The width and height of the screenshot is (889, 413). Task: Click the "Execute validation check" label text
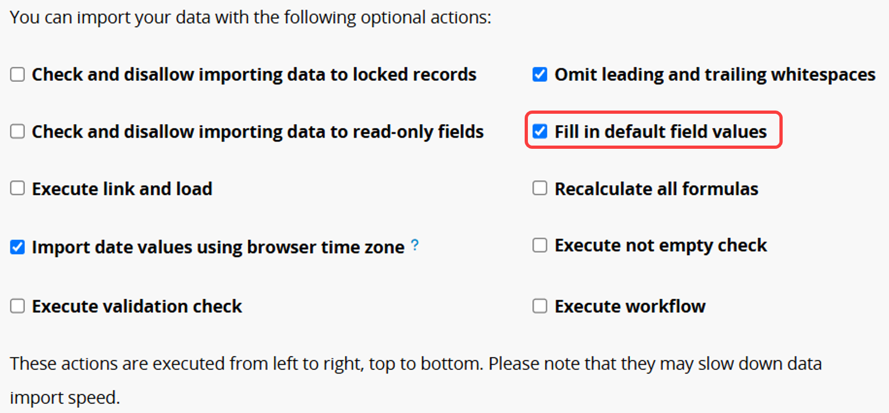click(137, 306)
